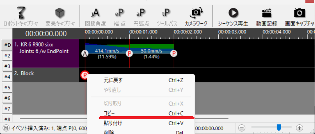
Task: Select the KR 6 R900 sixx track header
Action: (x=46, y=54)
